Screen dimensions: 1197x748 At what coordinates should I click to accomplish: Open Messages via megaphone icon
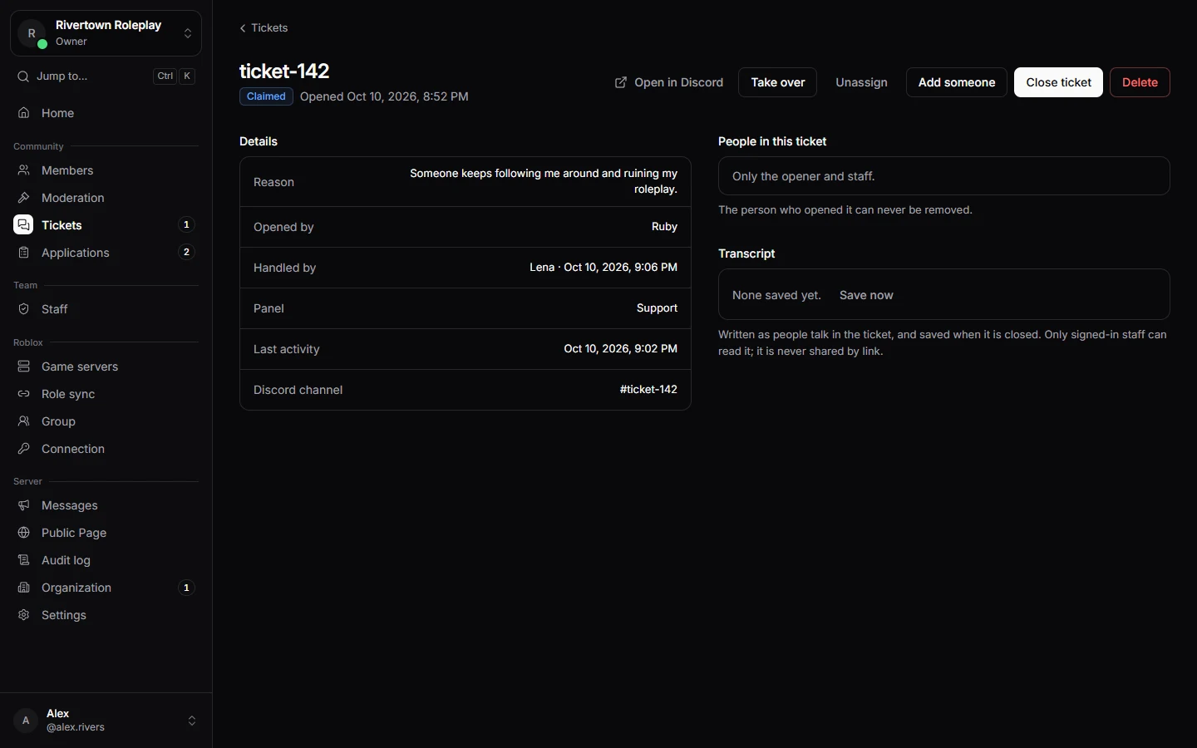coord(24,505)
